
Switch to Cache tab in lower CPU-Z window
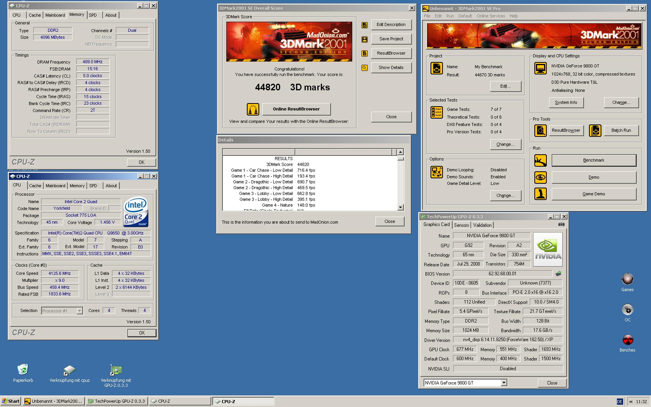(35, 186)
